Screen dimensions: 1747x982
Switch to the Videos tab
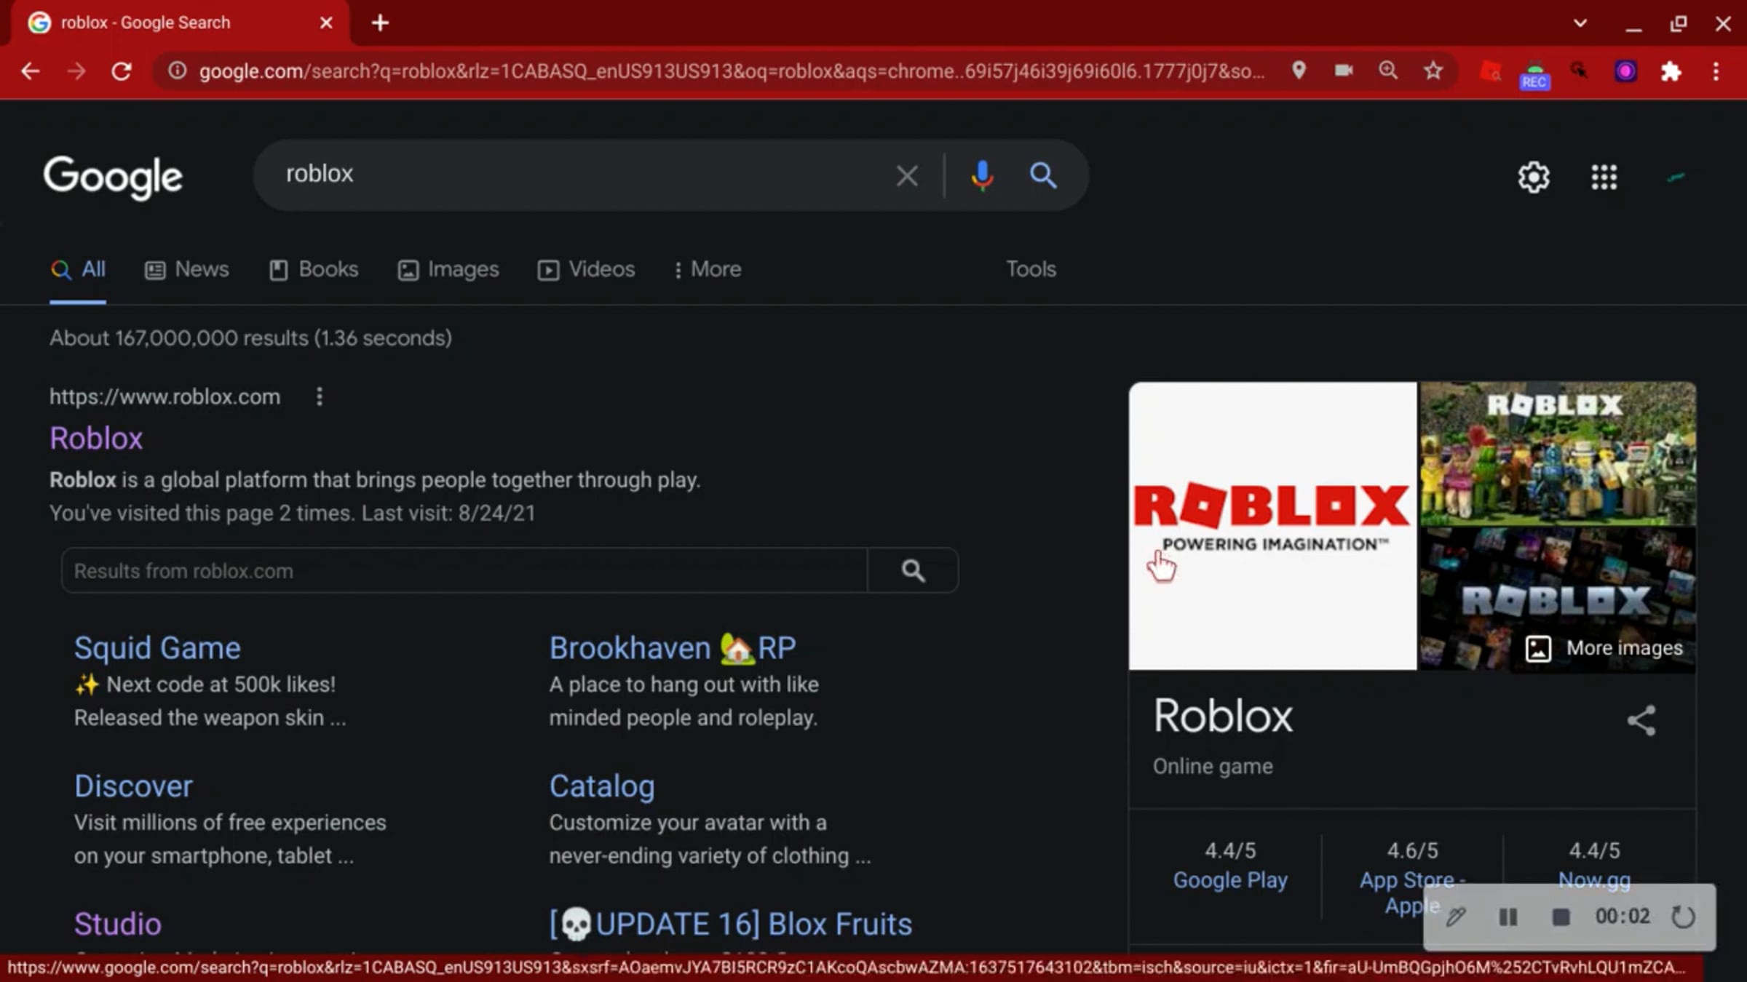tap(586, 269)
